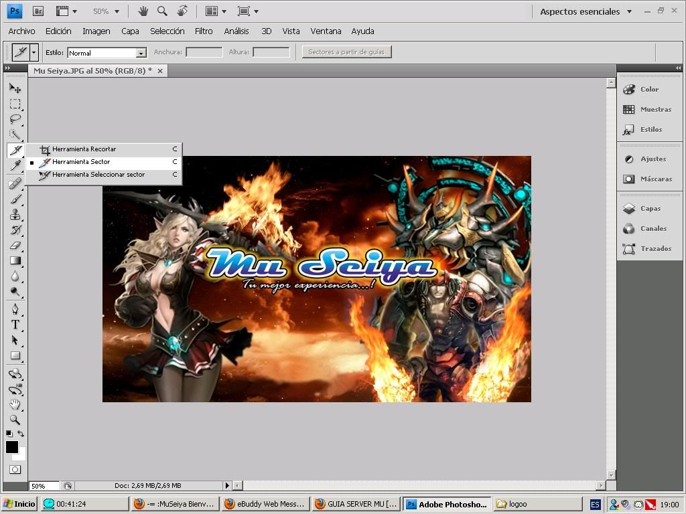Image resolution: width=686 pixels, height=514 pixels.
Task: Select the History Brush tool
Action: (15, 230)
